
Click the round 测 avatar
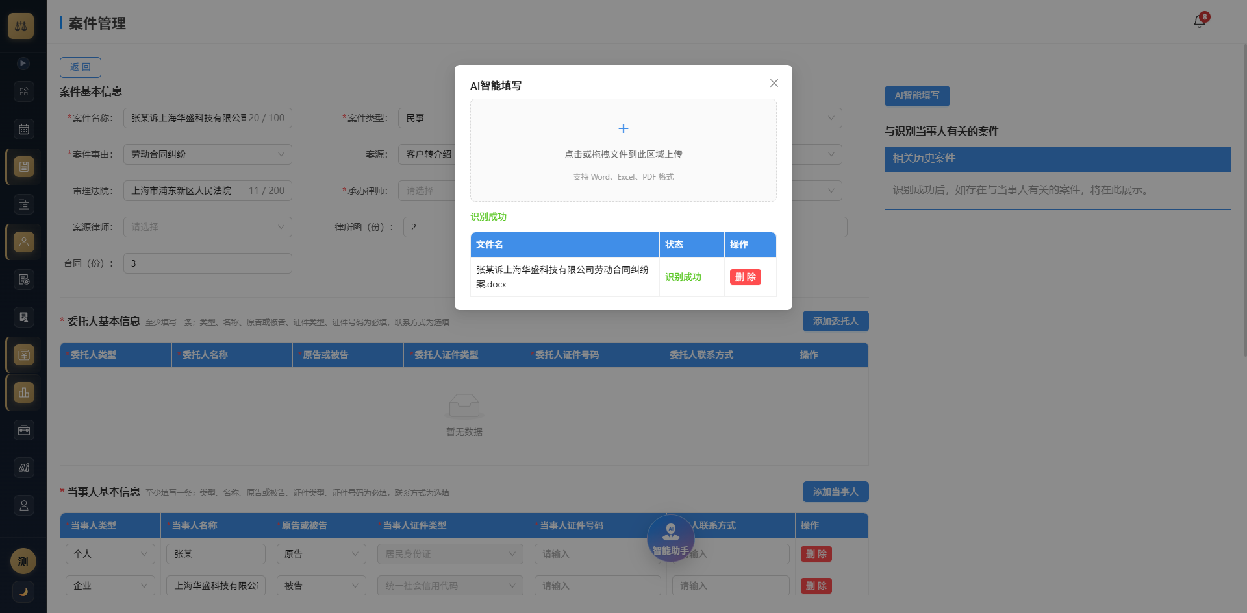[23, 562]
